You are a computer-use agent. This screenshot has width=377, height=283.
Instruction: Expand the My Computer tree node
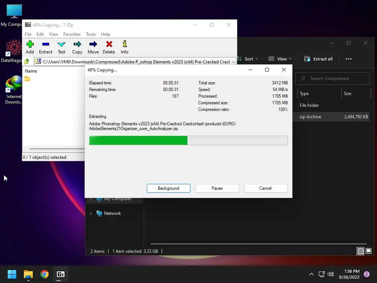(x=91, y=199)
